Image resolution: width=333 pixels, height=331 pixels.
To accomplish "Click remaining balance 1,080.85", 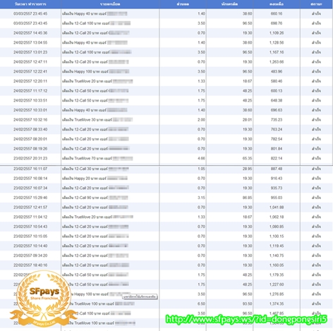I will (x=277, y=227).
